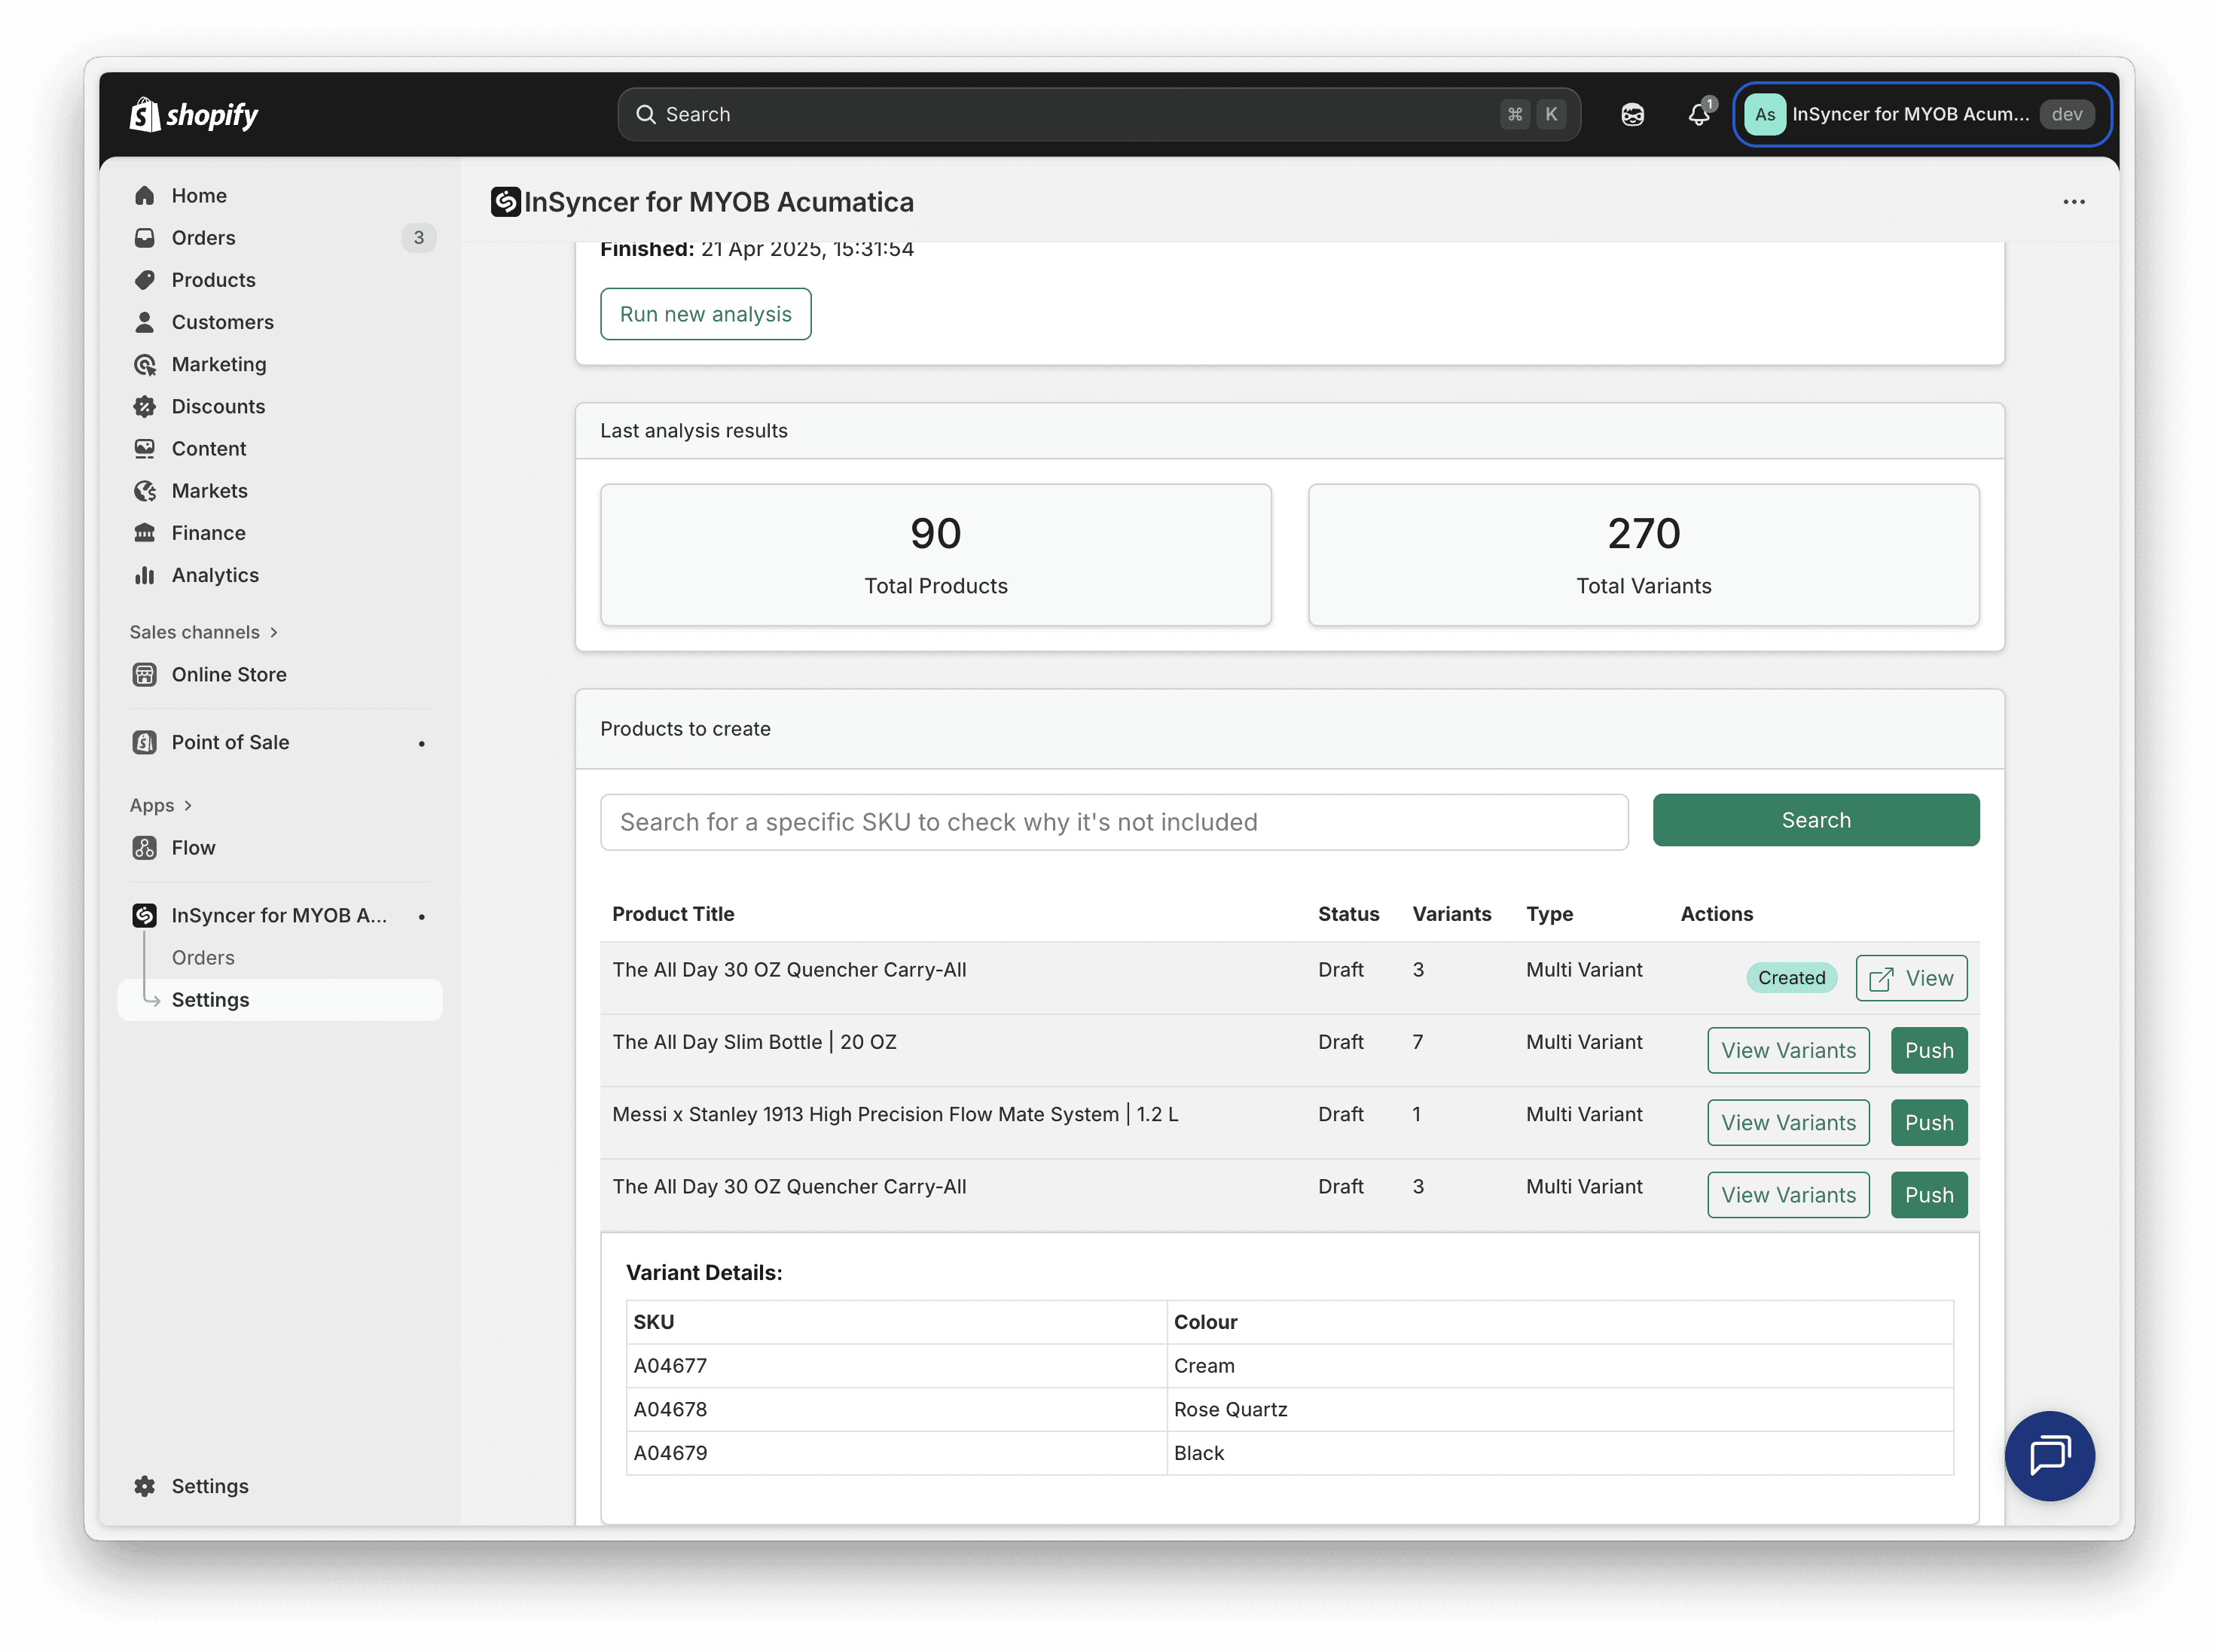Click the Rose Quartz colour cell
Viewport: 2219px width, 1652px height.
pos(1560,1410)
